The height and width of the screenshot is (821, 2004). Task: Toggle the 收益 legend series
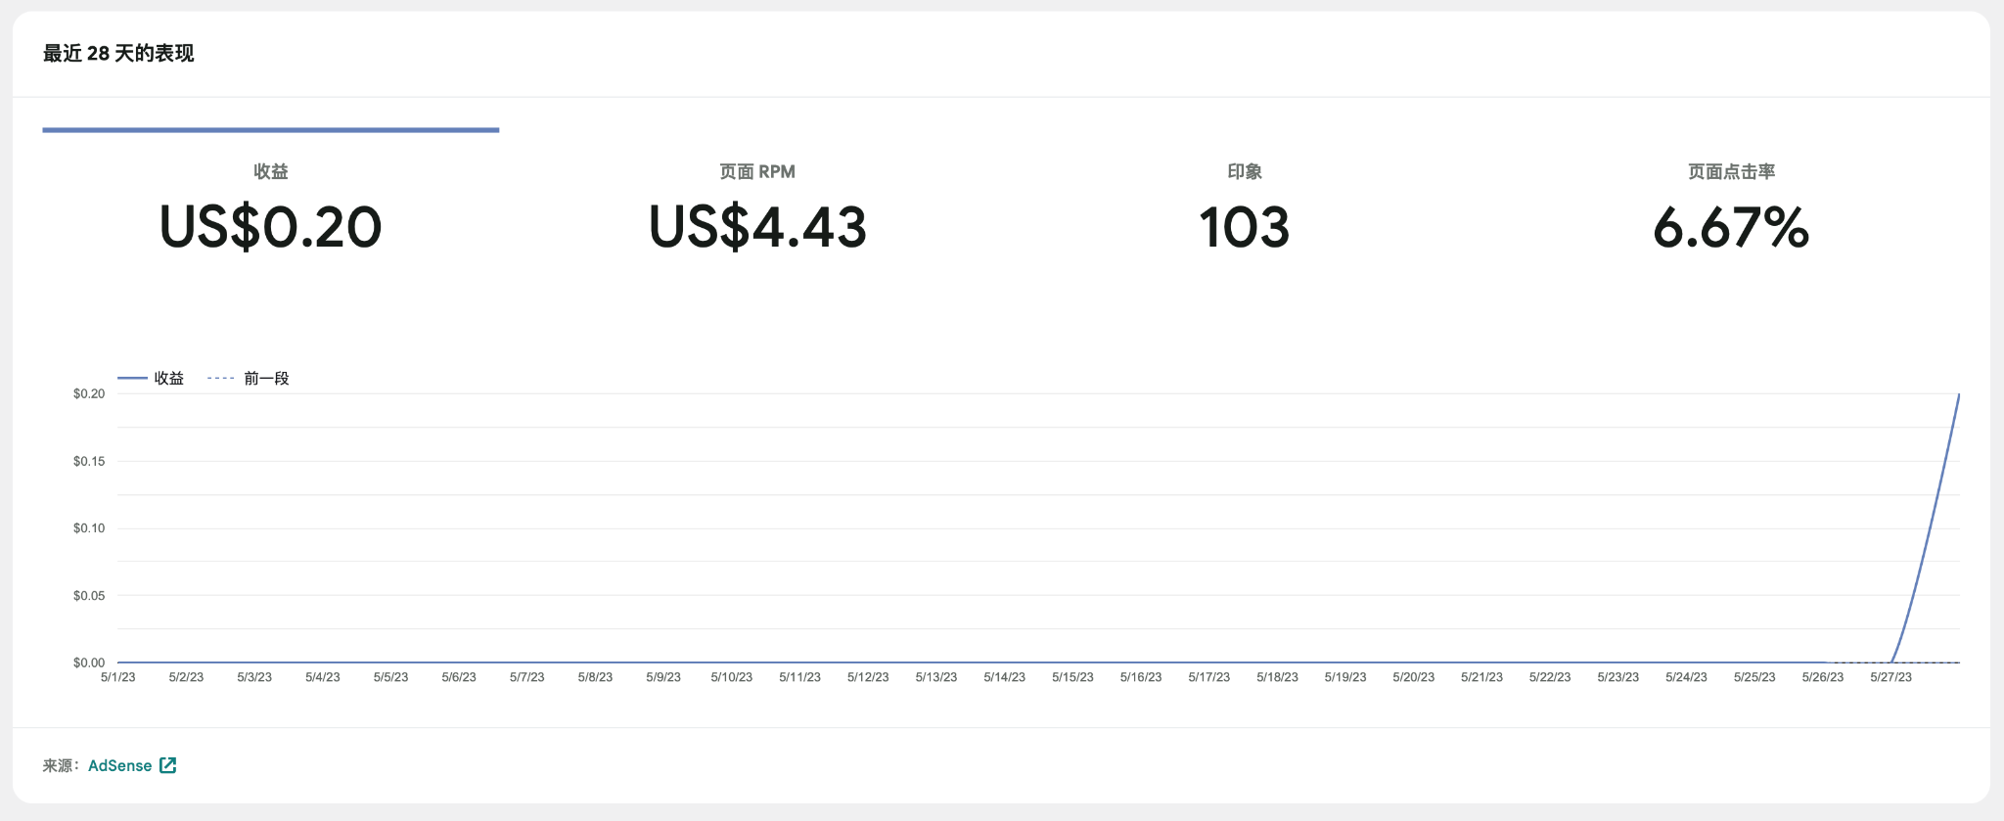(x=168, y=379)
